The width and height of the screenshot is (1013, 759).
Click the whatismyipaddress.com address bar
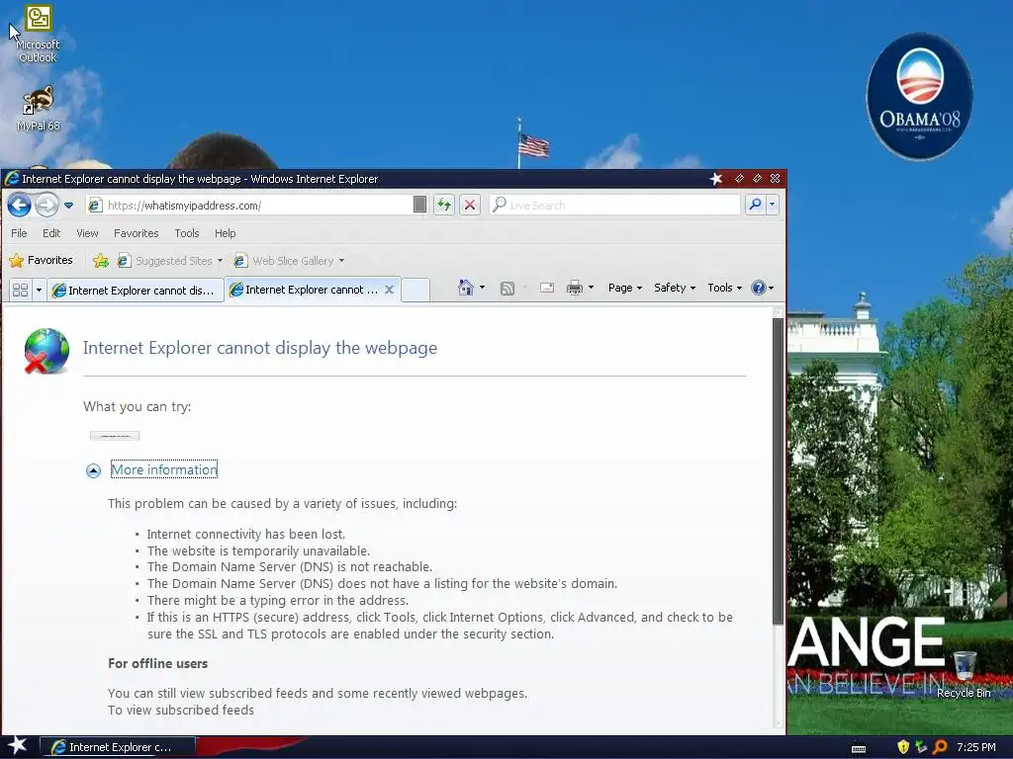pos(249,206)
